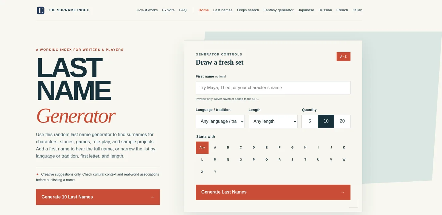
Task: Click THE SURNAME INDEX site title
Action: tap(68, 10)
